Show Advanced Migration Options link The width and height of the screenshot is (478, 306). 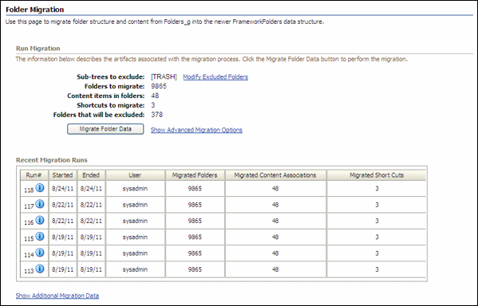(196, 130)
